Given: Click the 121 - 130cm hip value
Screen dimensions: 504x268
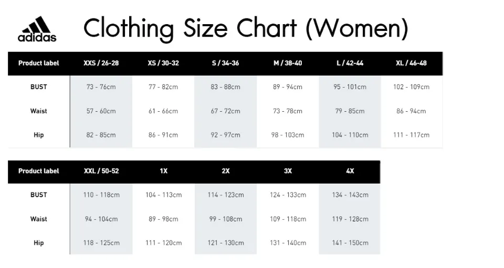Looking at the screenshot, I should pos(226,243).
